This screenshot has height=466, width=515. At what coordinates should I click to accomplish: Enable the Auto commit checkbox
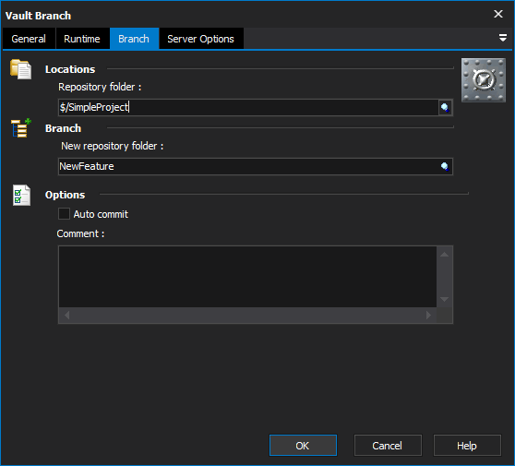[64, 214]
